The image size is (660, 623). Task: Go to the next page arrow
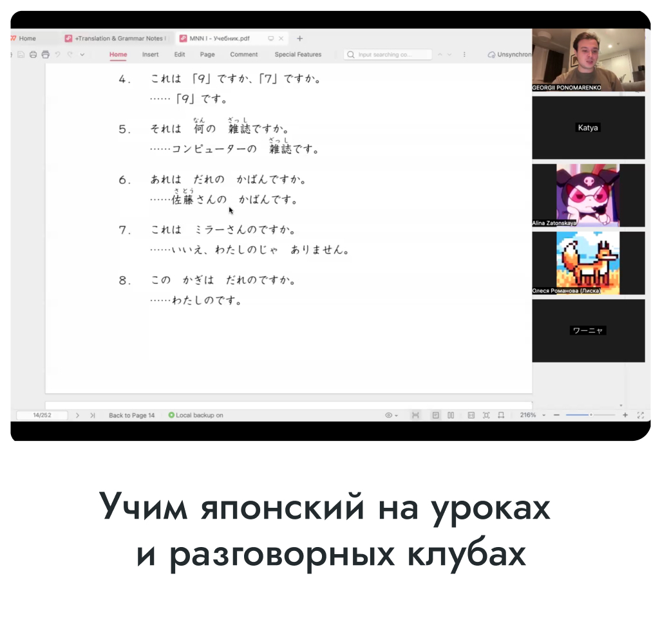pos(77,415)
